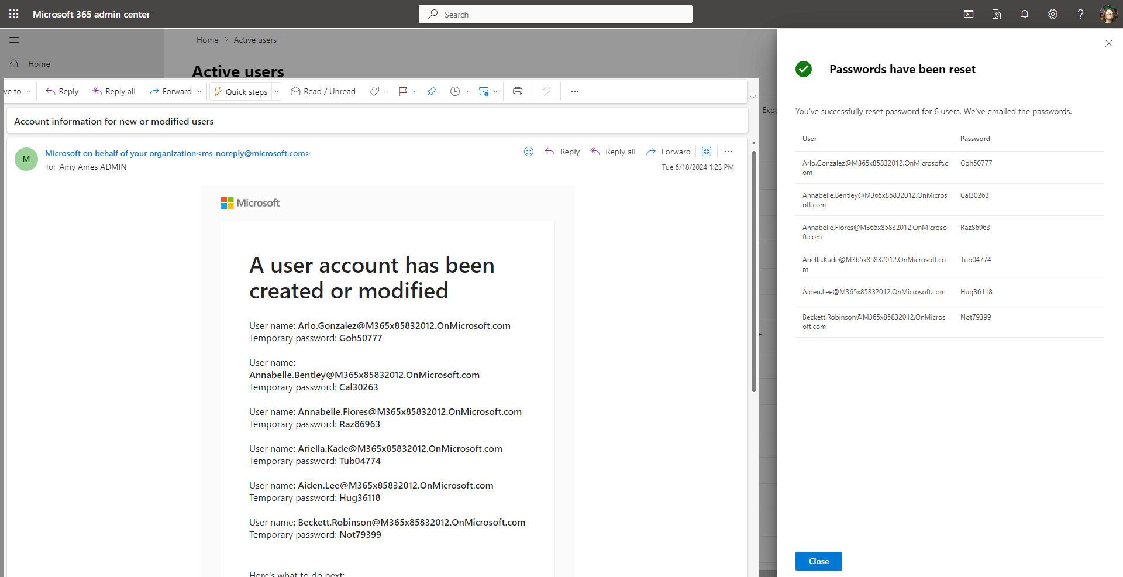
Task: Click inside the Search bar
Action: coord(555,13)
